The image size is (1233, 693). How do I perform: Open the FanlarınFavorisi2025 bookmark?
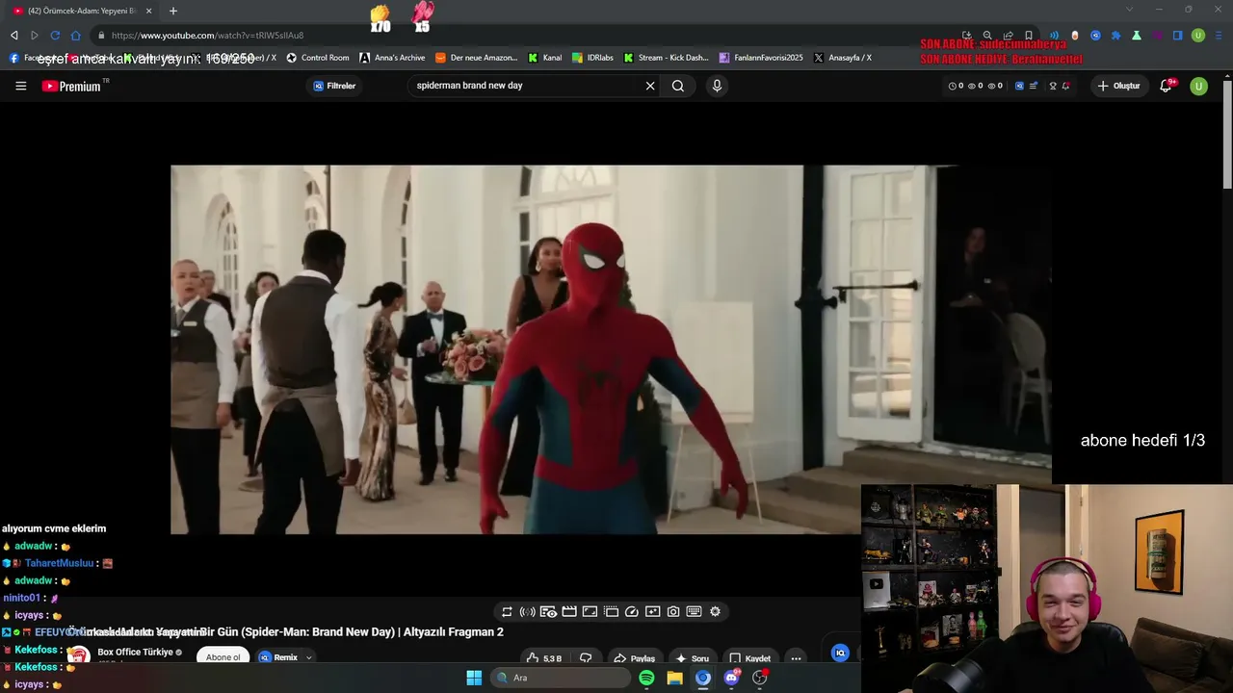click(x=761, y=58)
